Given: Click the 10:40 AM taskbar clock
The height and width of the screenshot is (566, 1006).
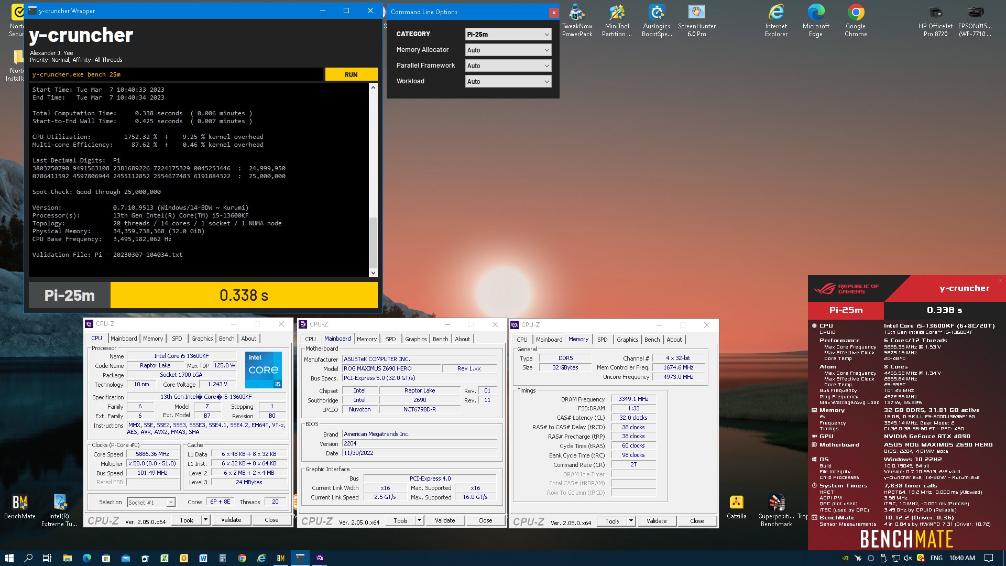Looking at the screenshot, I should pyautogui.click(x=962, y=558).
